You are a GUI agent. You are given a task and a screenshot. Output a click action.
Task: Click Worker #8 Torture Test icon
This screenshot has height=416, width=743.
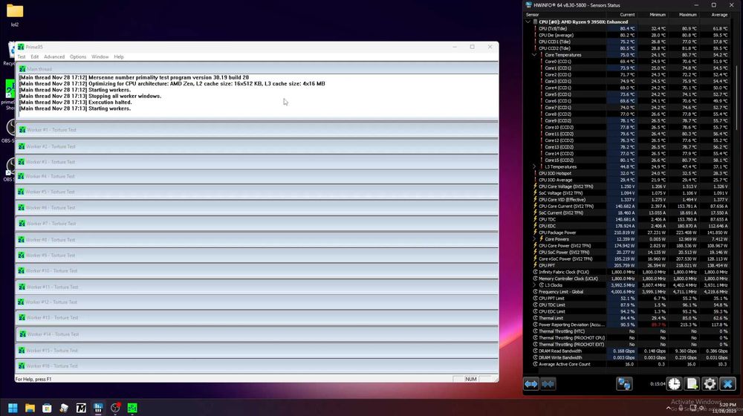[21, 240]
